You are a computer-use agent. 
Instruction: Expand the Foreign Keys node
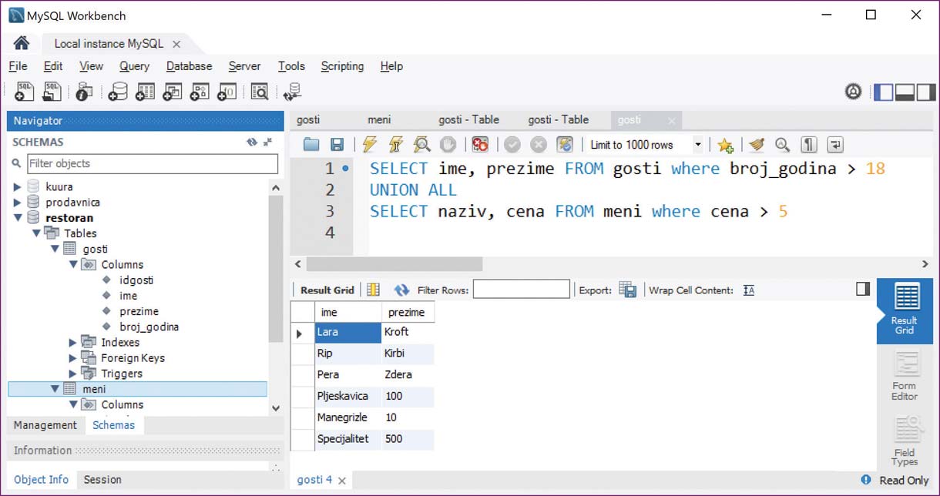[73, 358]
